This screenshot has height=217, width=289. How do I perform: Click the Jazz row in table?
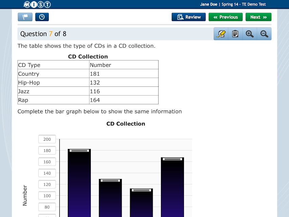point(88,91)
